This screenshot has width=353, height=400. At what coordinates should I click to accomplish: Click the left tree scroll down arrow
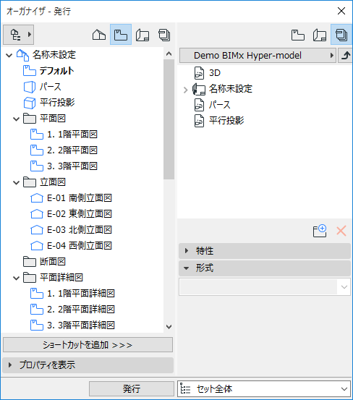169,327
